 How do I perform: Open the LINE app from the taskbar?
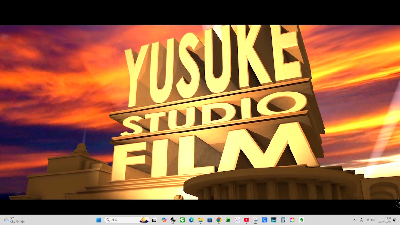(182, 220)
